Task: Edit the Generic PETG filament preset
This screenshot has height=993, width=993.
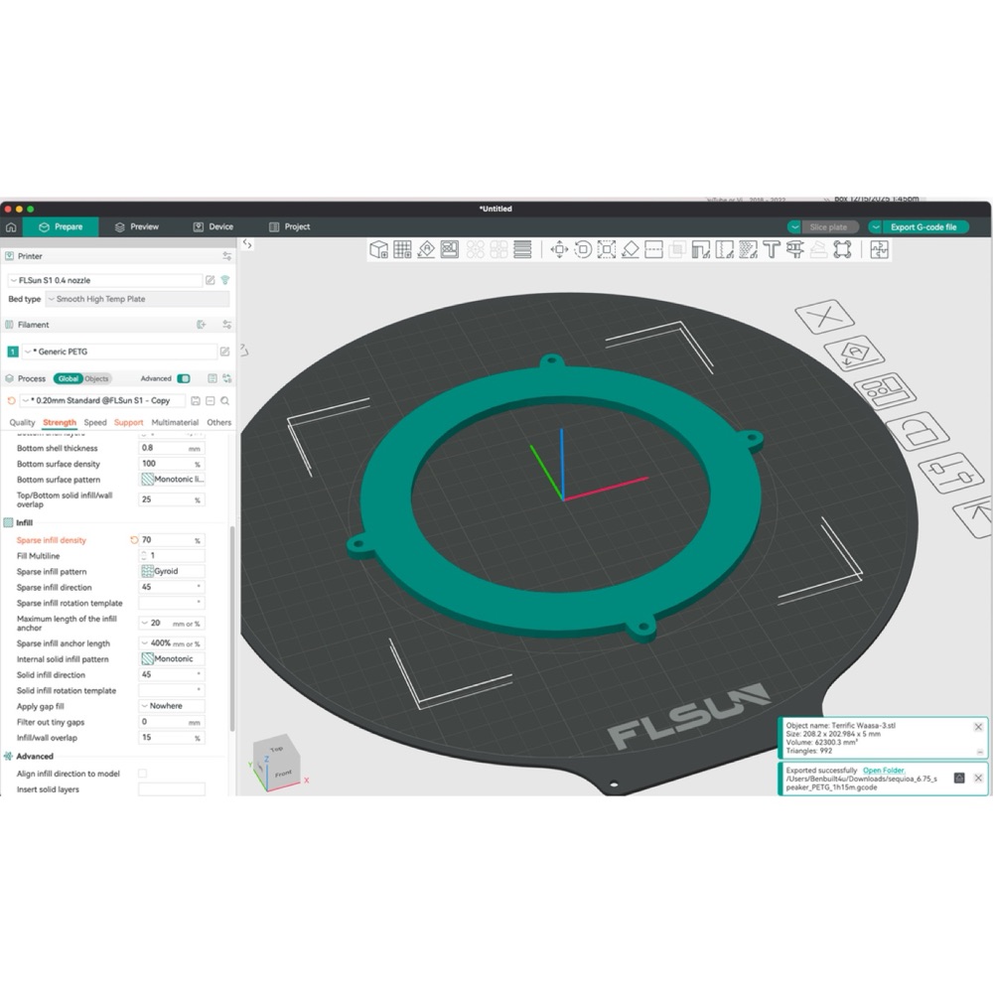Action: 224,352
